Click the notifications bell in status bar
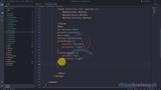The image size is (161, 90). 159,89
